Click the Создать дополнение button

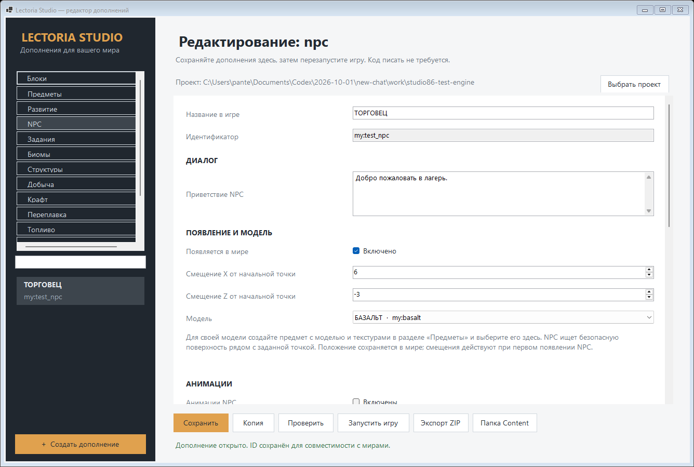tap(81, 444)
